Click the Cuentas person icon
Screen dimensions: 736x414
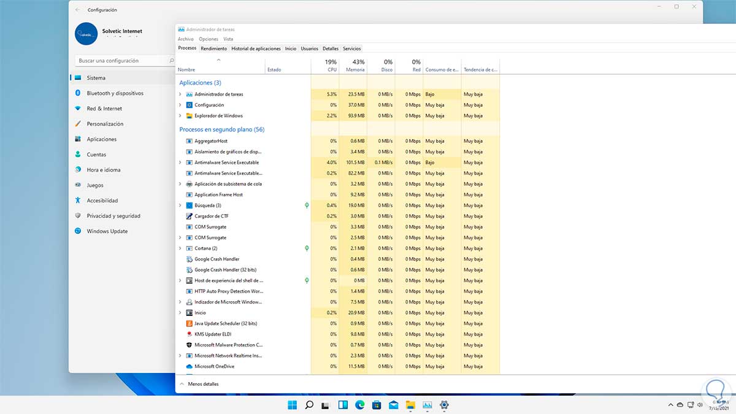click(x=78, y=155)
